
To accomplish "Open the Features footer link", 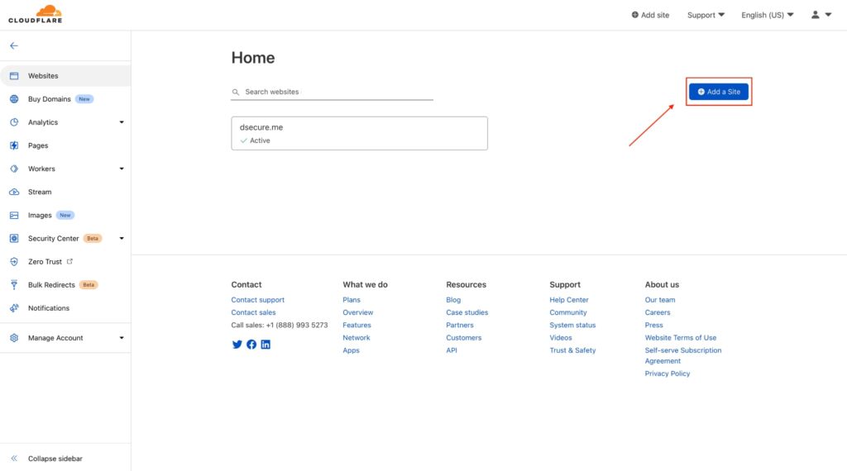I will [357, 326].
